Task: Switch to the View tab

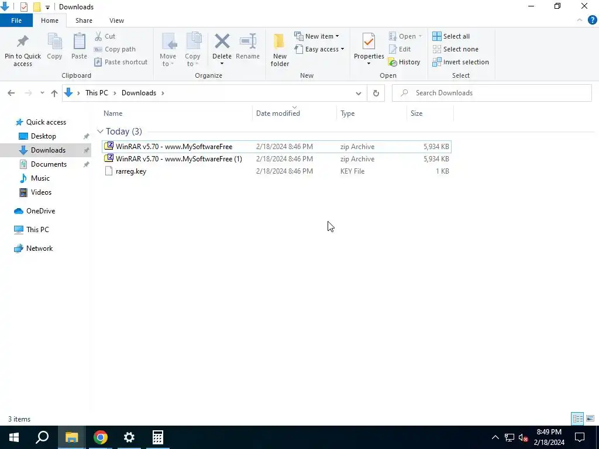Action: tap(116, 20)
